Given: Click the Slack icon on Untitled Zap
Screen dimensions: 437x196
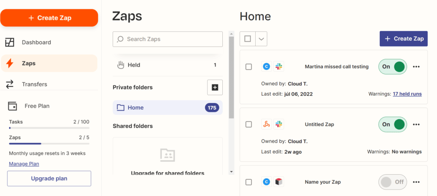Looking at the screenshot, I should click(279, 124).
